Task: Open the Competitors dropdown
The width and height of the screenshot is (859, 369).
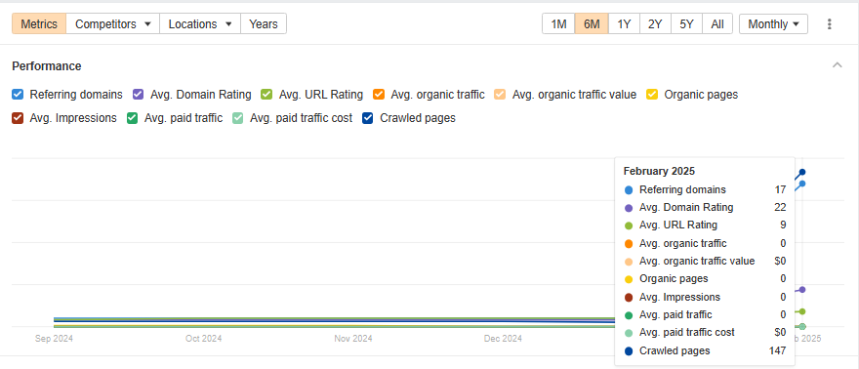Action: pyautogui.click(x=113, y=24)
